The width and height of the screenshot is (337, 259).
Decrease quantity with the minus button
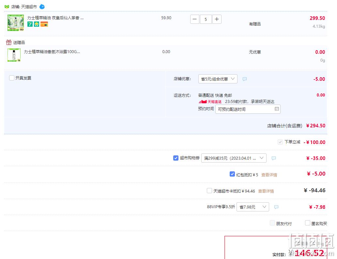tap(195, 19)
